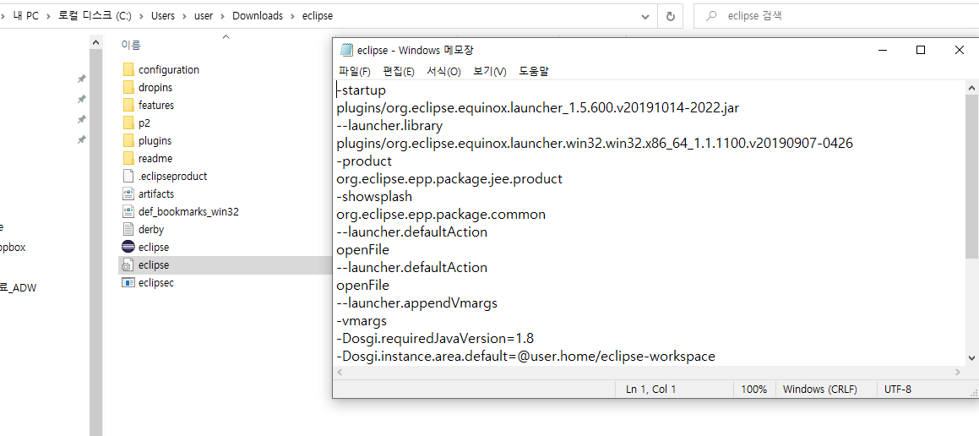979x436 pixels.
Task: Click Ln 1, Col 1 status entry
Action: [650, 390]
